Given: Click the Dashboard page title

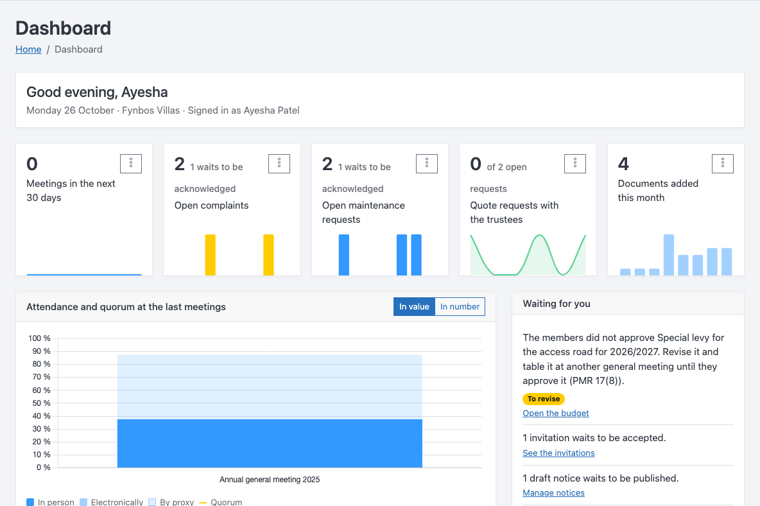Looking at the screenshot, I should coord(64,28).
